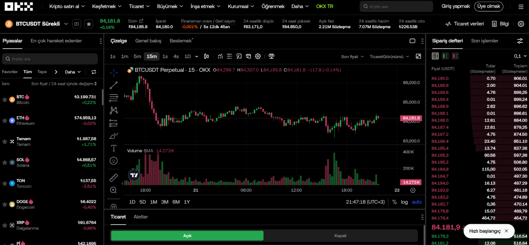
Task: Toggle log scale on chart
Action: pos(404,202)
